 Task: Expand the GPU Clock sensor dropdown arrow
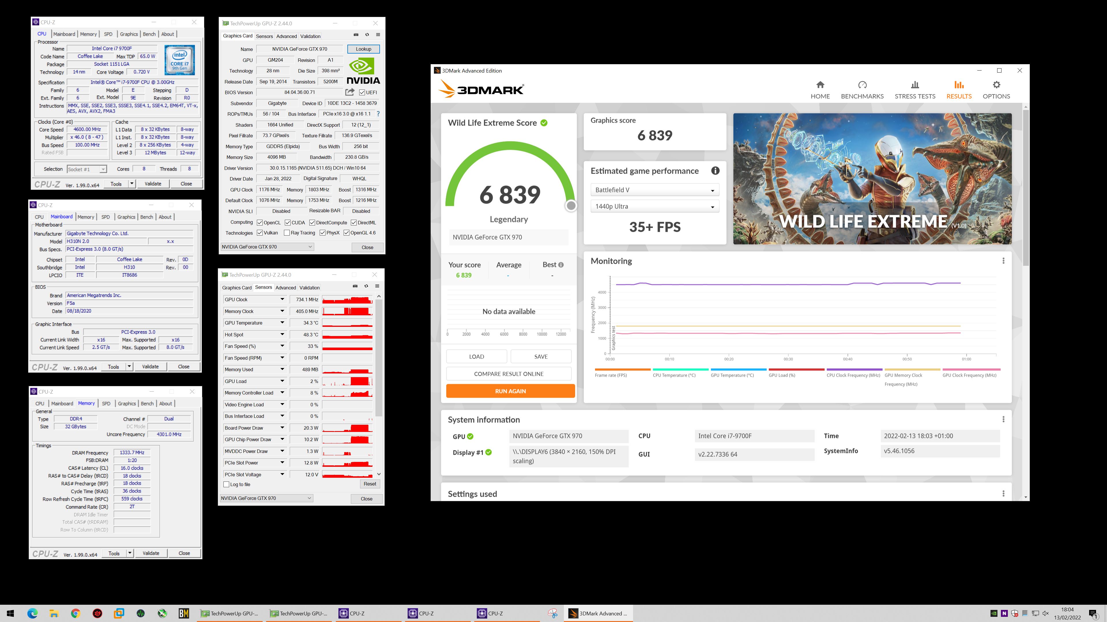pyautogui.click(x=282, y=299)
